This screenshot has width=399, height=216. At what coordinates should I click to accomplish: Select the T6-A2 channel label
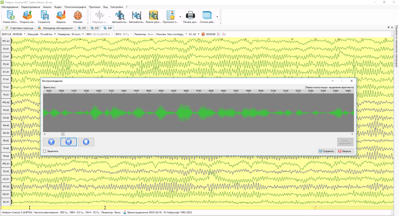6,156
